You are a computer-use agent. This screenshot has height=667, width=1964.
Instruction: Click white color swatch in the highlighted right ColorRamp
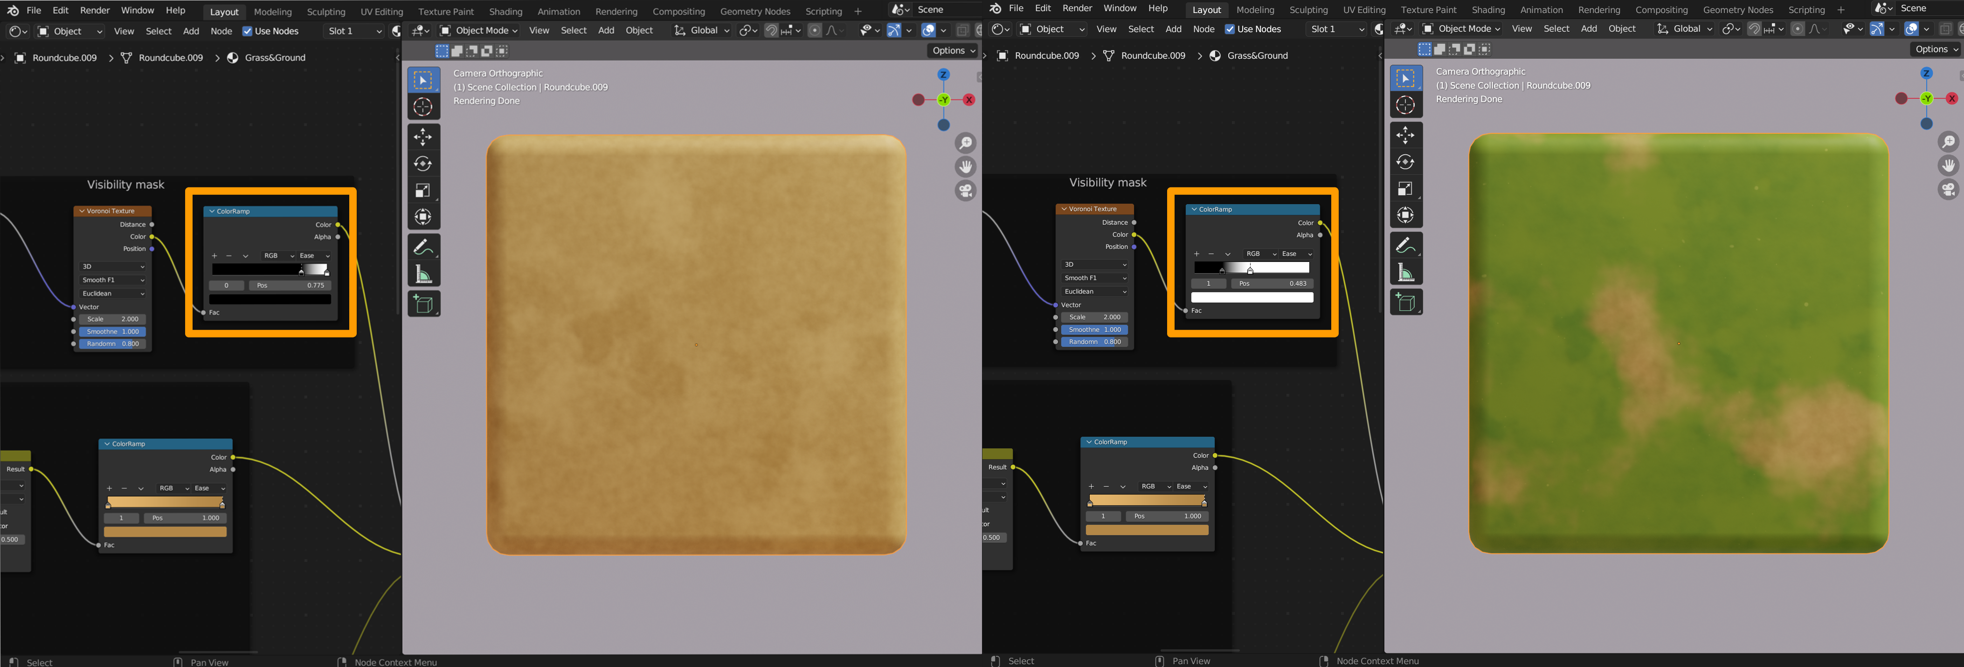pyautogui.click(x=1252, y=297)
